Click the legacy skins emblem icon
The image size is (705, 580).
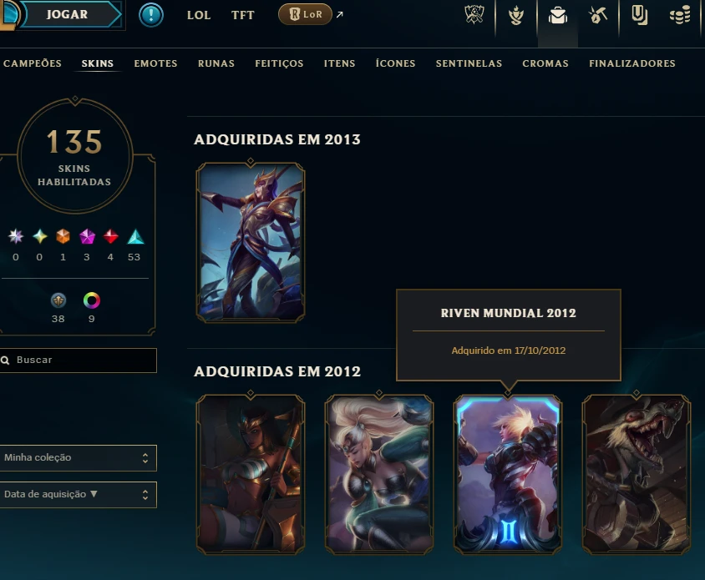pos(58,300)
